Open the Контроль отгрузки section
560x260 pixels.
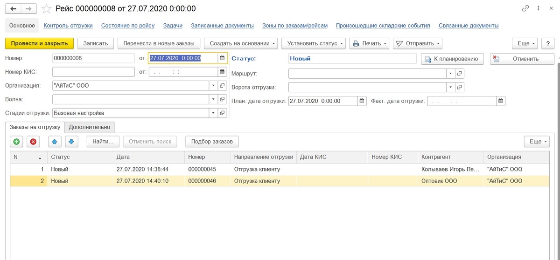(x=68, y=26)
